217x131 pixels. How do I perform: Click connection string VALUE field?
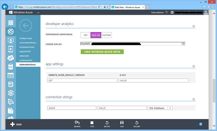pos(122,108)
